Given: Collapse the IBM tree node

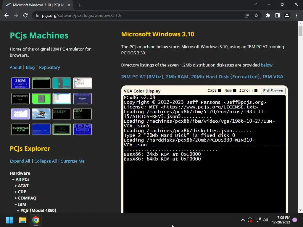Looking at the screenshot, I should point(20,204).
